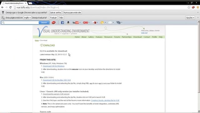
Task: Open the About navigation item
Action: pos(84,37)
